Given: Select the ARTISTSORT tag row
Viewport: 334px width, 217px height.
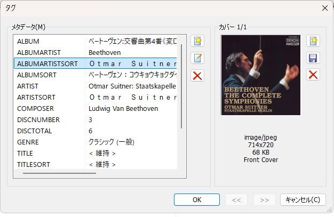Looking at the screenshot, I should tap(95, 98).
